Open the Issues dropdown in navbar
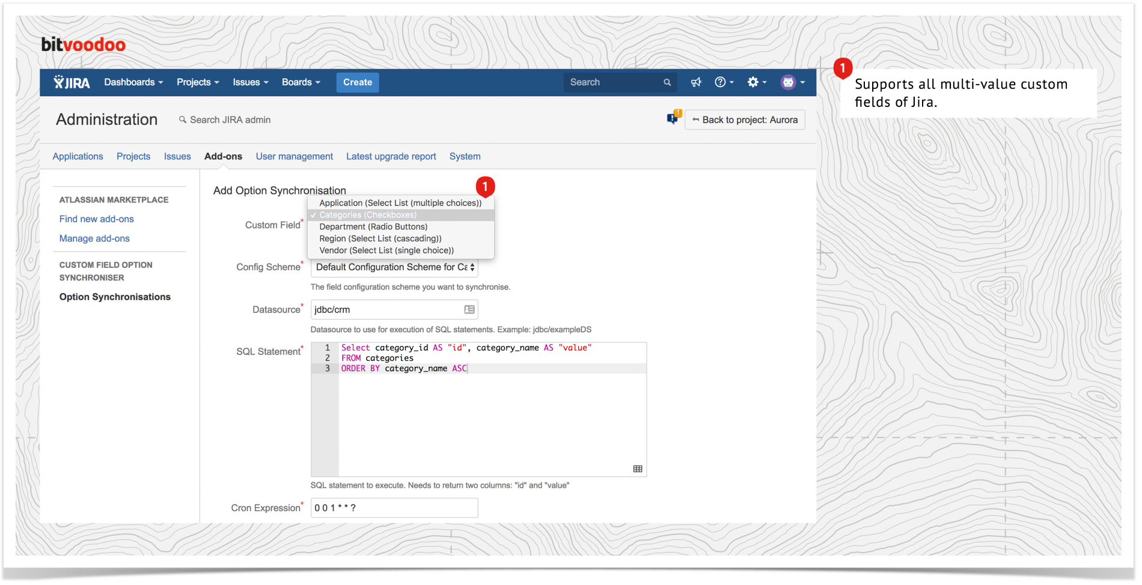1142x585 pixels. pos(251,82)
